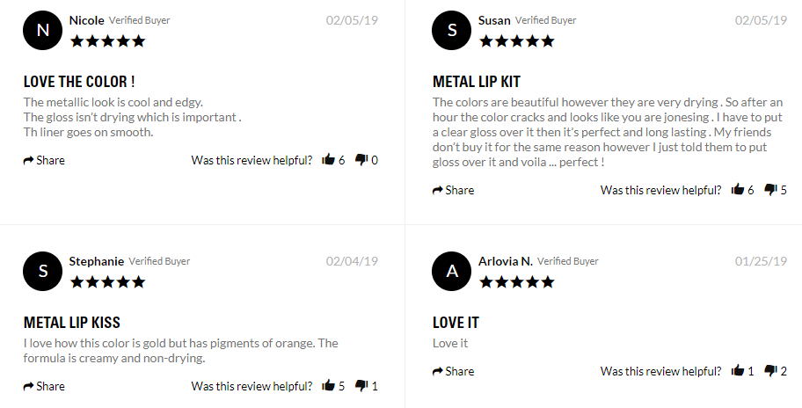
Task: Click Nicole's avatar circle
Action: coord(42,30)
